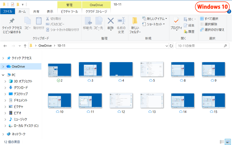The image size is (232, 145).
Task: Click Copy Path (パスのコピー)
Action: pyautogui.click(x=55, y=24)
